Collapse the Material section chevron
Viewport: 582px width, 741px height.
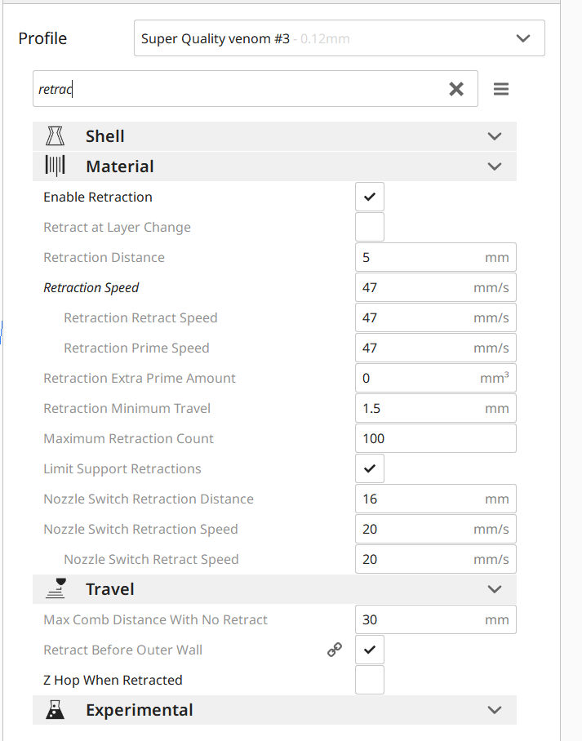494,166
